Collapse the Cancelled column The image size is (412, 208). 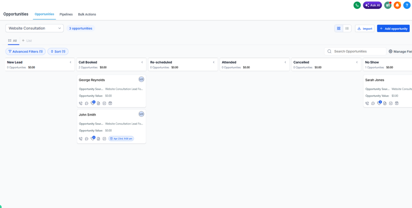click(x=357, y=62)
